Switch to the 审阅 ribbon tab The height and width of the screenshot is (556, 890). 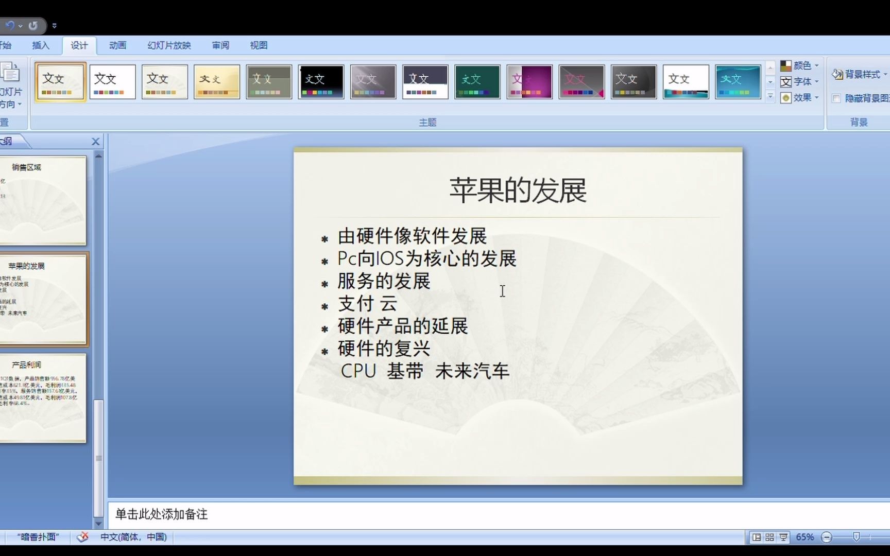point(220,45)
